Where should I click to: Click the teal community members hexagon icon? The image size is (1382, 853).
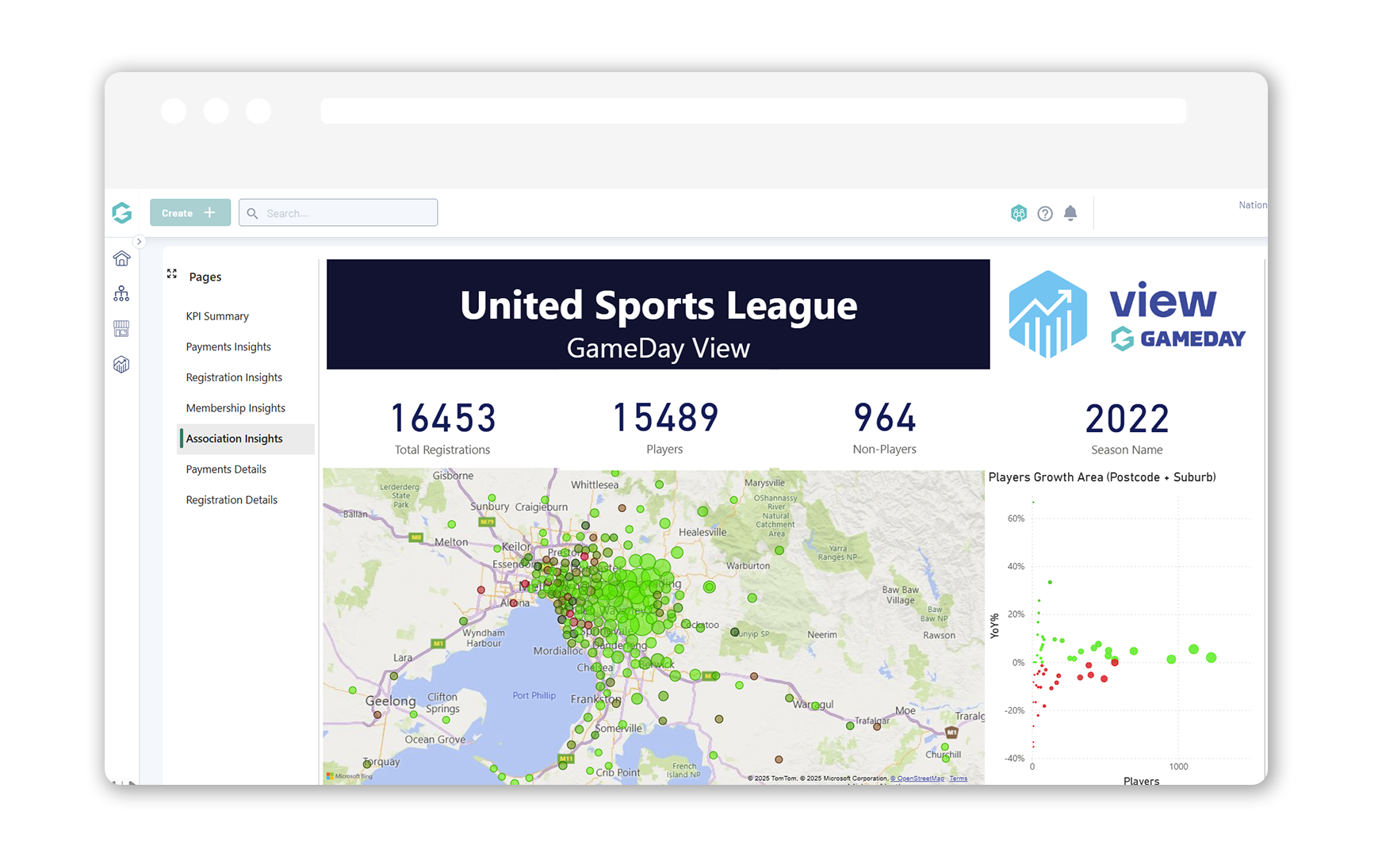(x=1019, y=213)
